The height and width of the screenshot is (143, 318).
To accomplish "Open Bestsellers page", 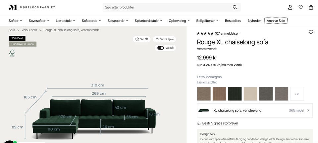I will [233, 20].
